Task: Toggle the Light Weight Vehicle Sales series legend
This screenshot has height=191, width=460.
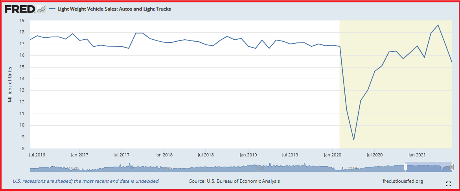Action: tap(114, 9)
